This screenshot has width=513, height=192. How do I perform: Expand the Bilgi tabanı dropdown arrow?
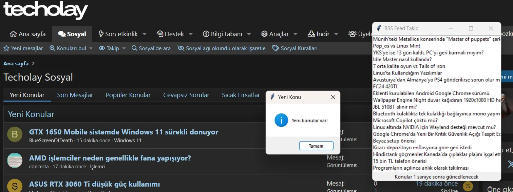pos(249,34)
